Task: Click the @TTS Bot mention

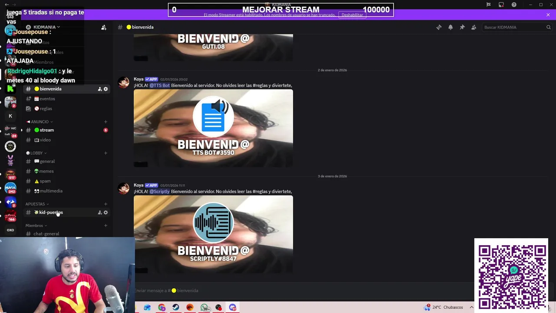Action: (x=159, y=85)
